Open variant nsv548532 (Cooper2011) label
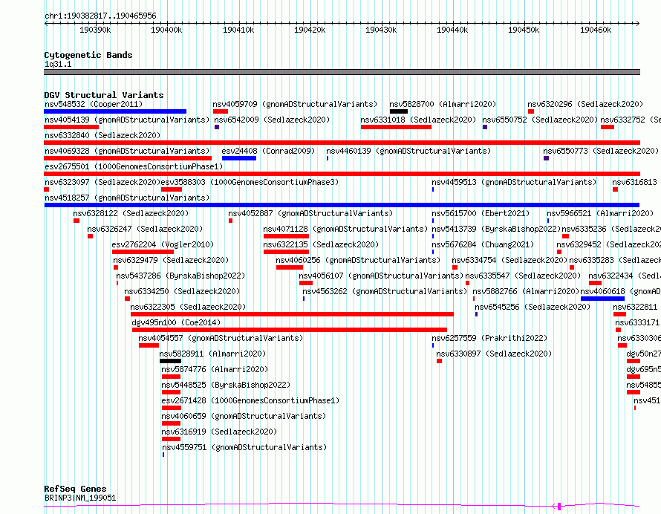Image resolution: width=661 pixels, height=514 pixels. (x=94, y=104)
